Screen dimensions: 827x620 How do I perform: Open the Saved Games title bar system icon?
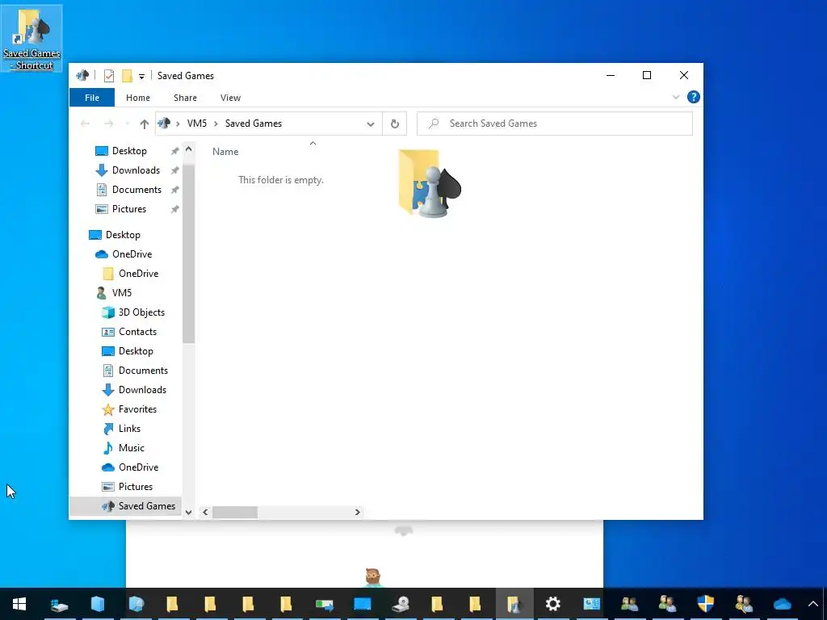[82, 76]
